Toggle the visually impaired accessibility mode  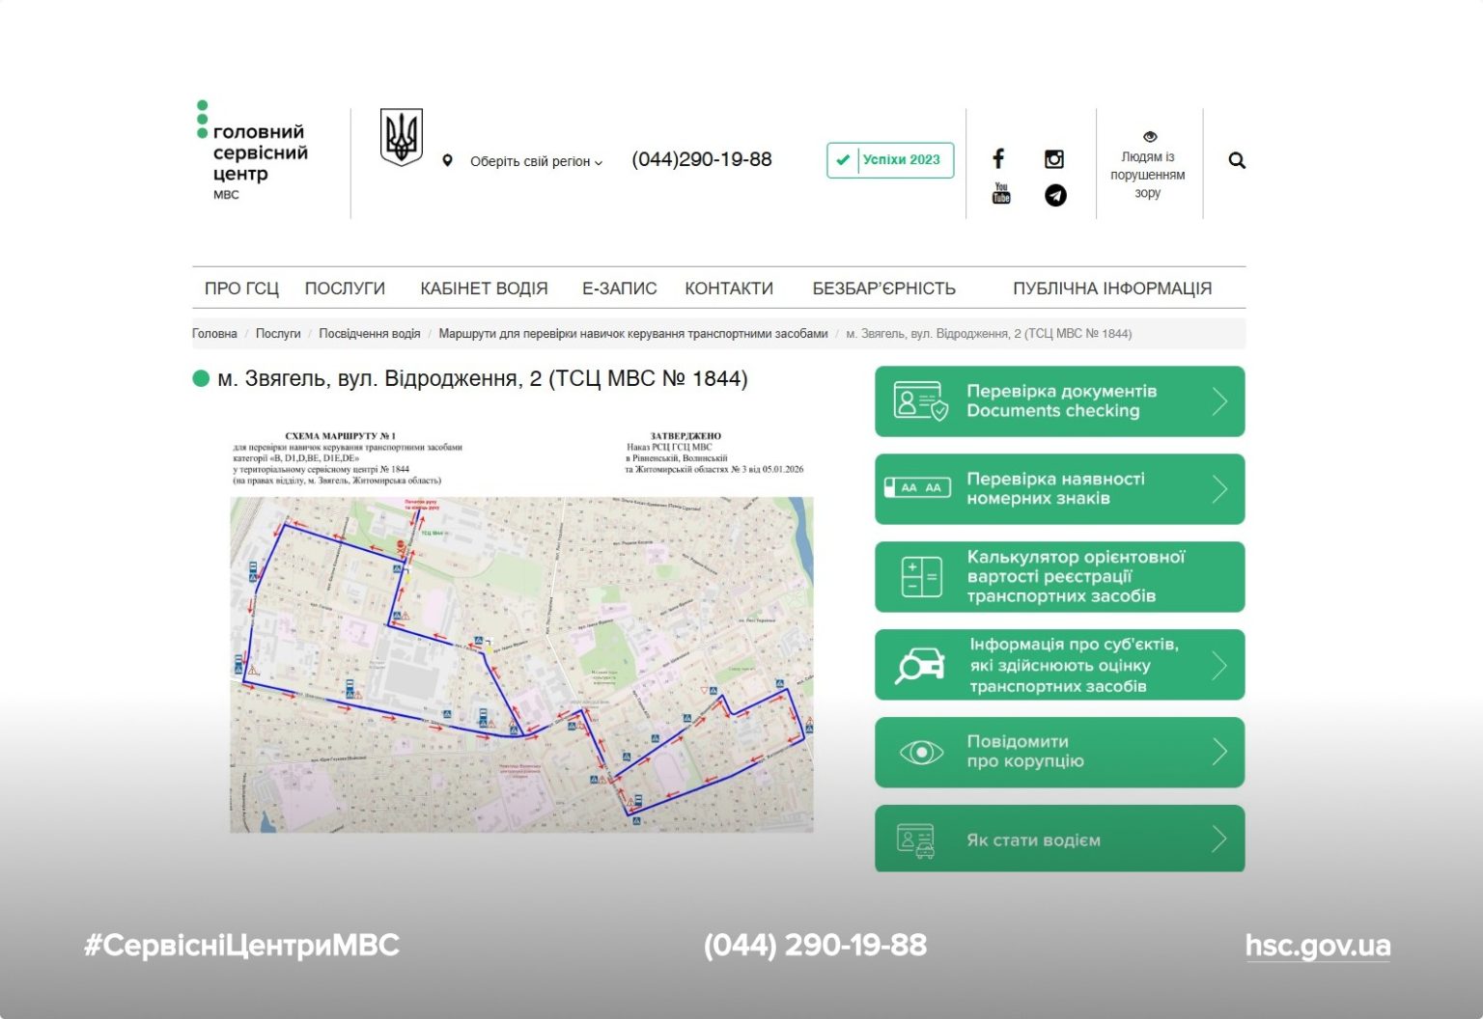pyautogui.click(x=1148, y=164)
